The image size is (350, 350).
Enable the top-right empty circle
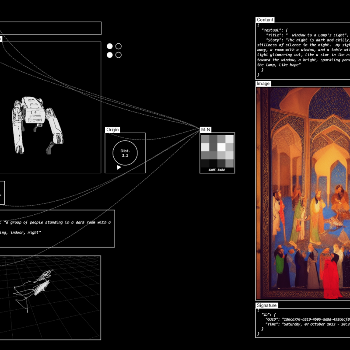[119, 46]
